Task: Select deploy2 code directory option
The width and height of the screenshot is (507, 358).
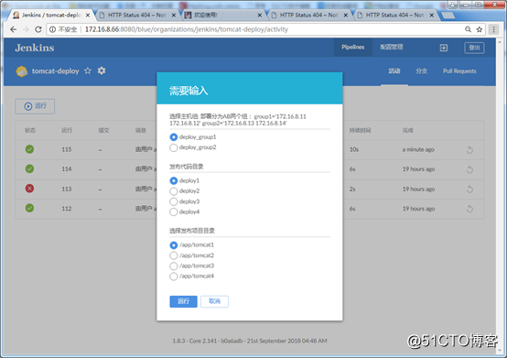Action: pyautogui.click(x=174, y=191)
